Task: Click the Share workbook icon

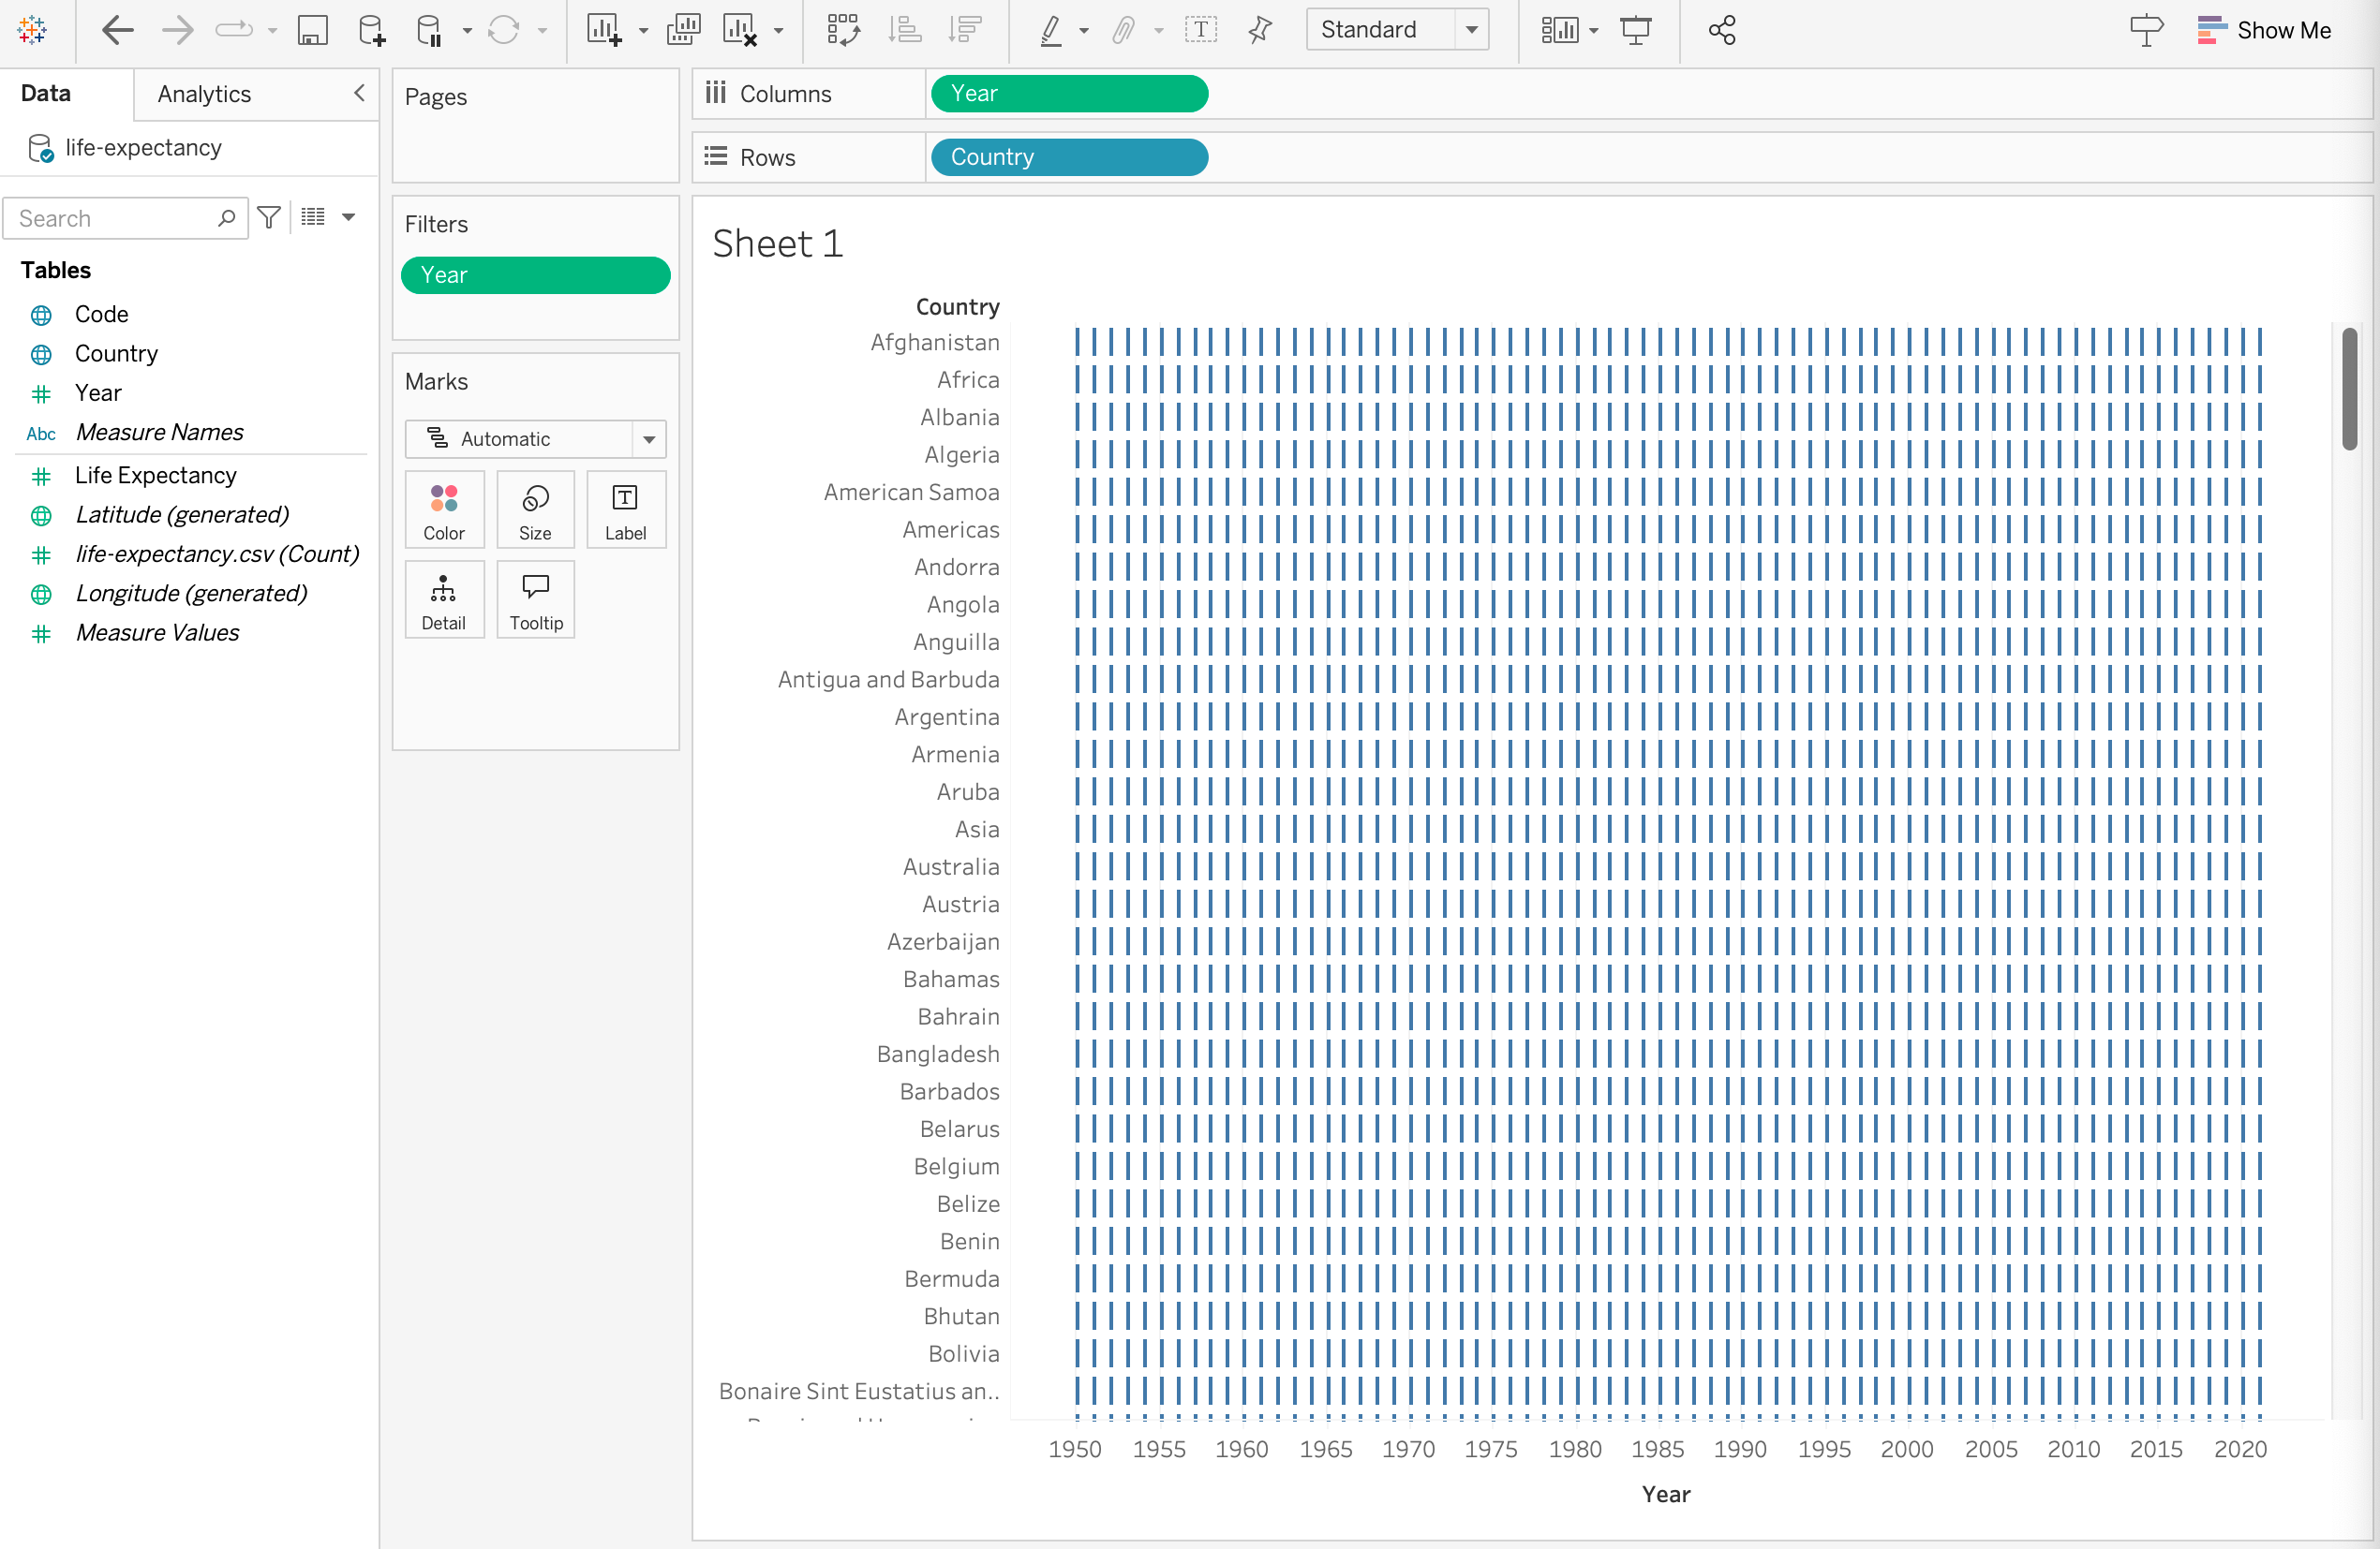Action: pyautogui.click(x=1722, y=30)
